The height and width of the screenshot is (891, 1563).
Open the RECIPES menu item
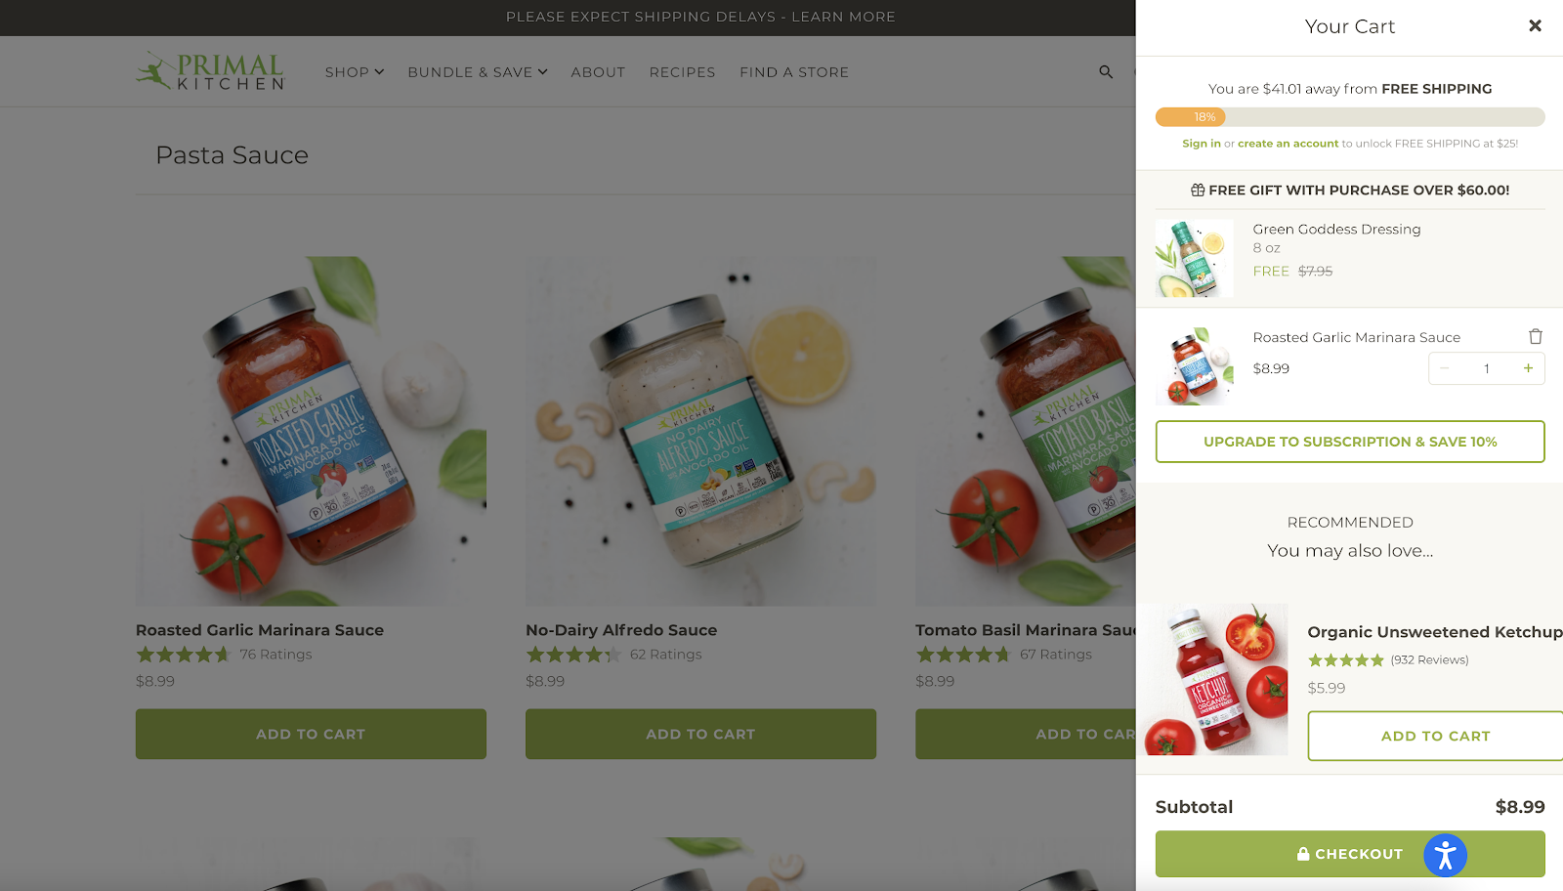click(682, 72)
